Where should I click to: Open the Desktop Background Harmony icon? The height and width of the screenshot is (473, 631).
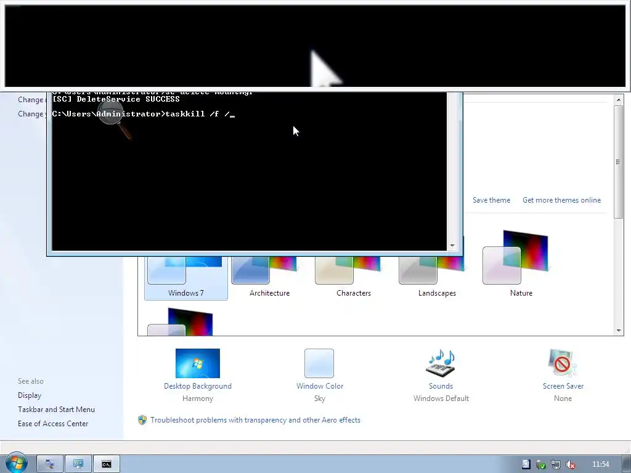coord(198,363)
